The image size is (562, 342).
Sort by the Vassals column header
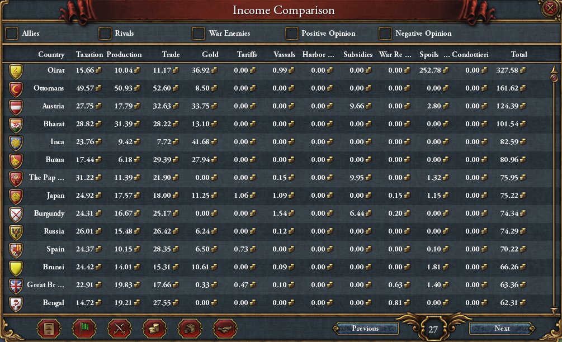click(x=284, y=54)
